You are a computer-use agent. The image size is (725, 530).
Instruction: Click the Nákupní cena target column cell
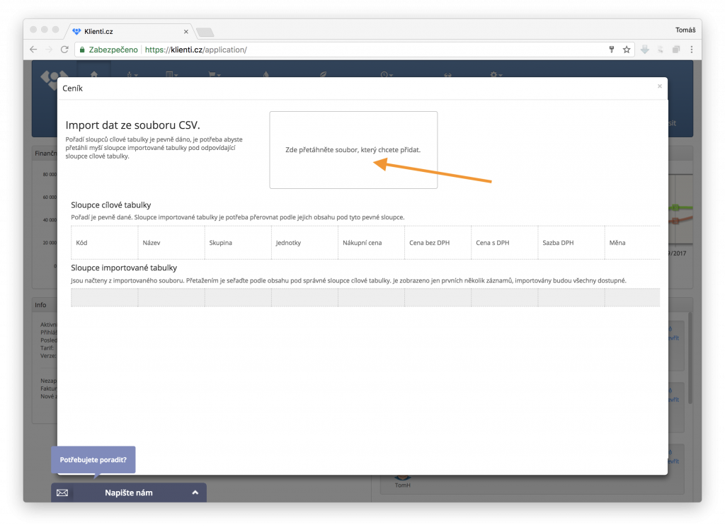click(x=371, y=243)
